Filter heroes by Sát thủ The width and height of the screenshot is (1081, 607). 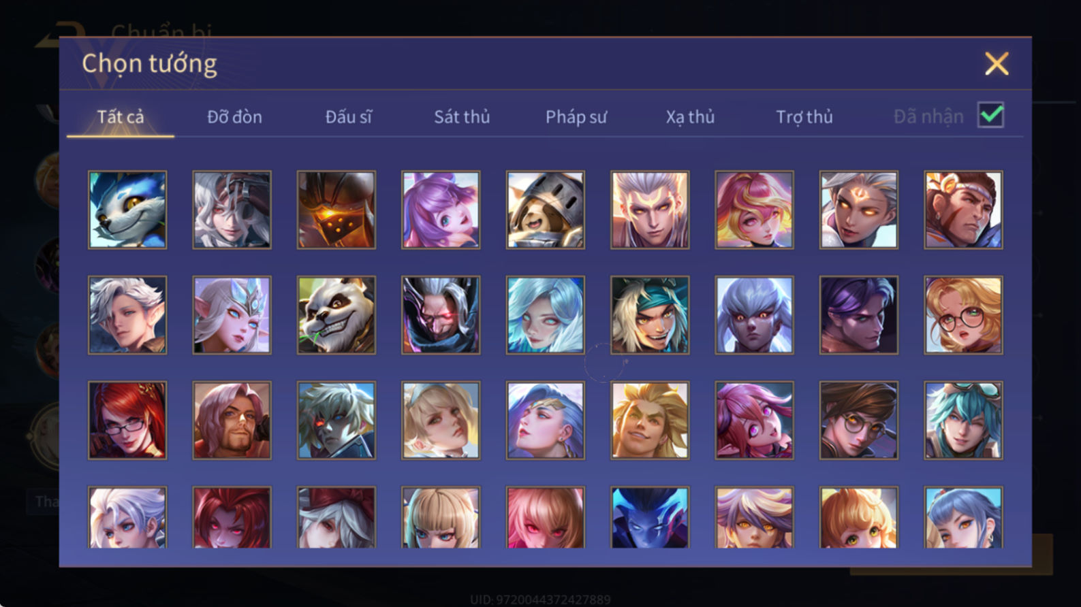462,117
